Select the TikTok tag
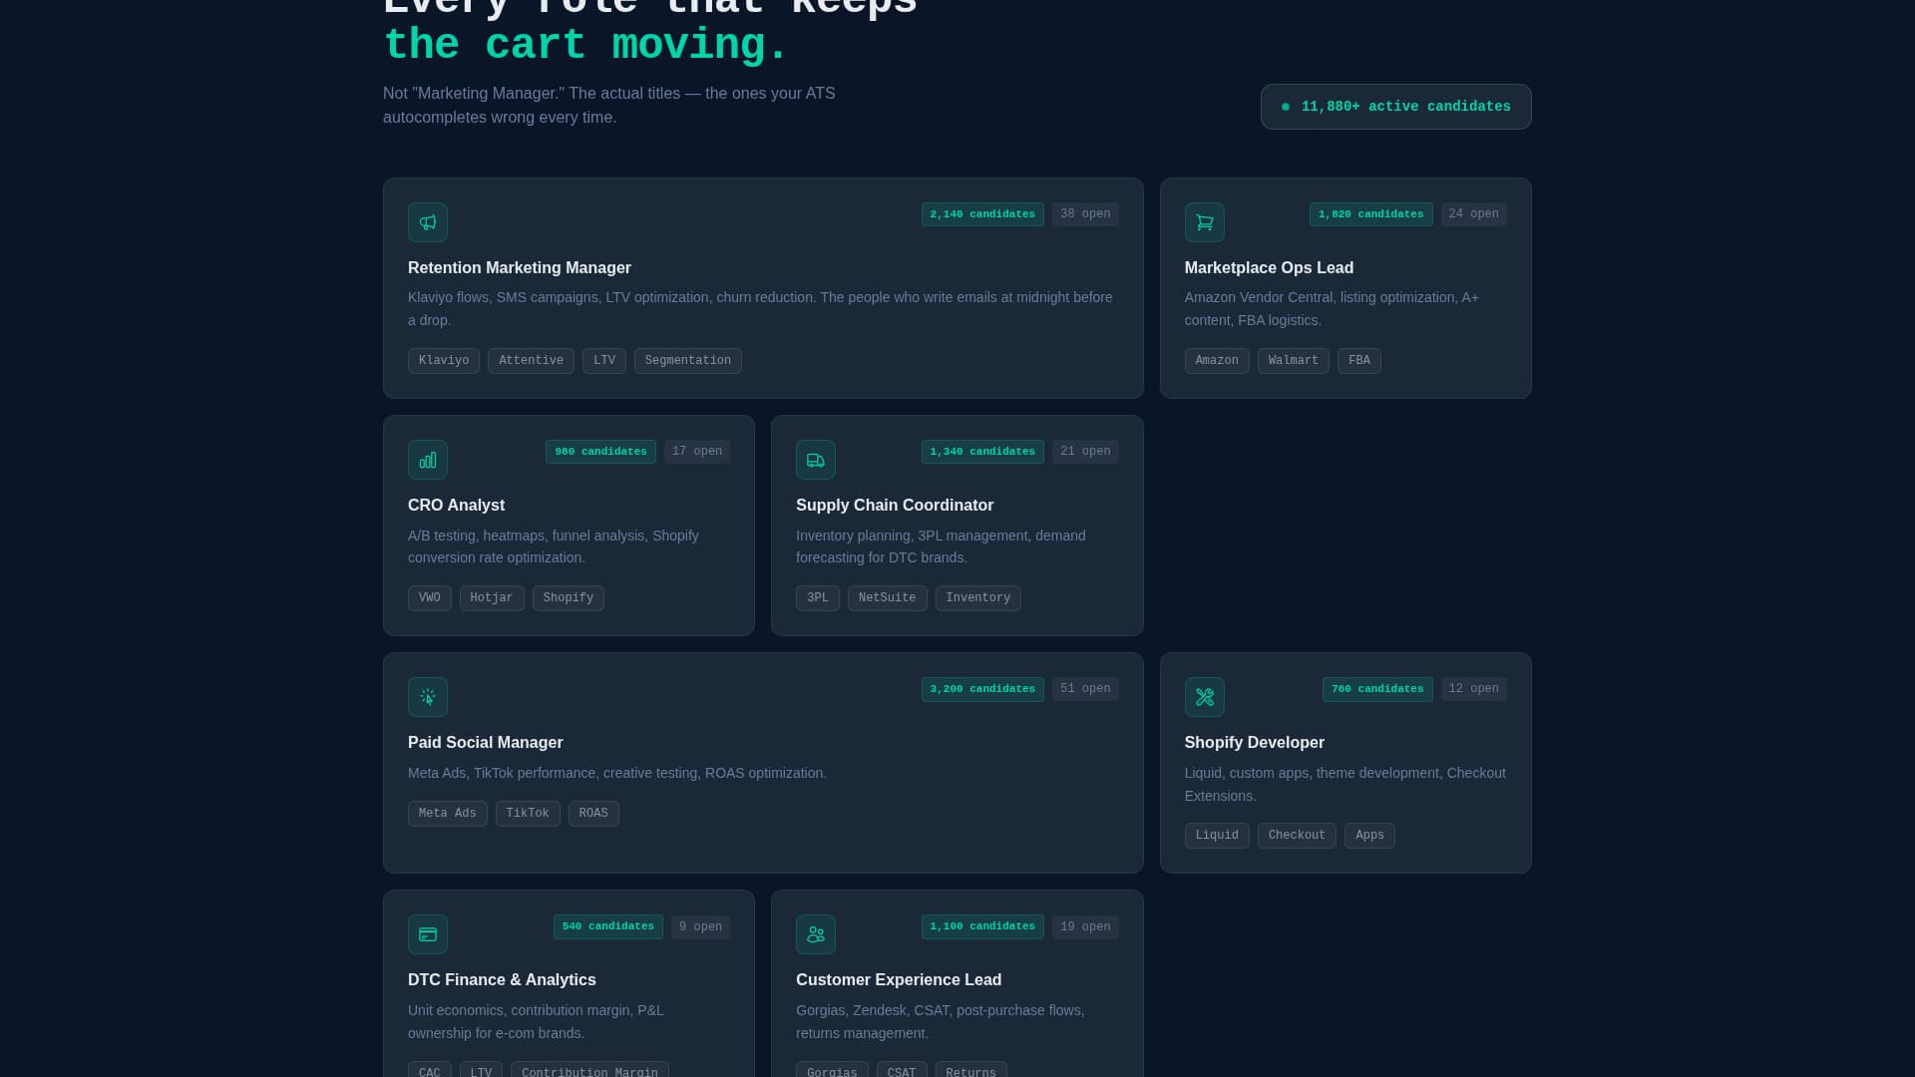This screenshot has width=1915, height=1077. point(528,814)
